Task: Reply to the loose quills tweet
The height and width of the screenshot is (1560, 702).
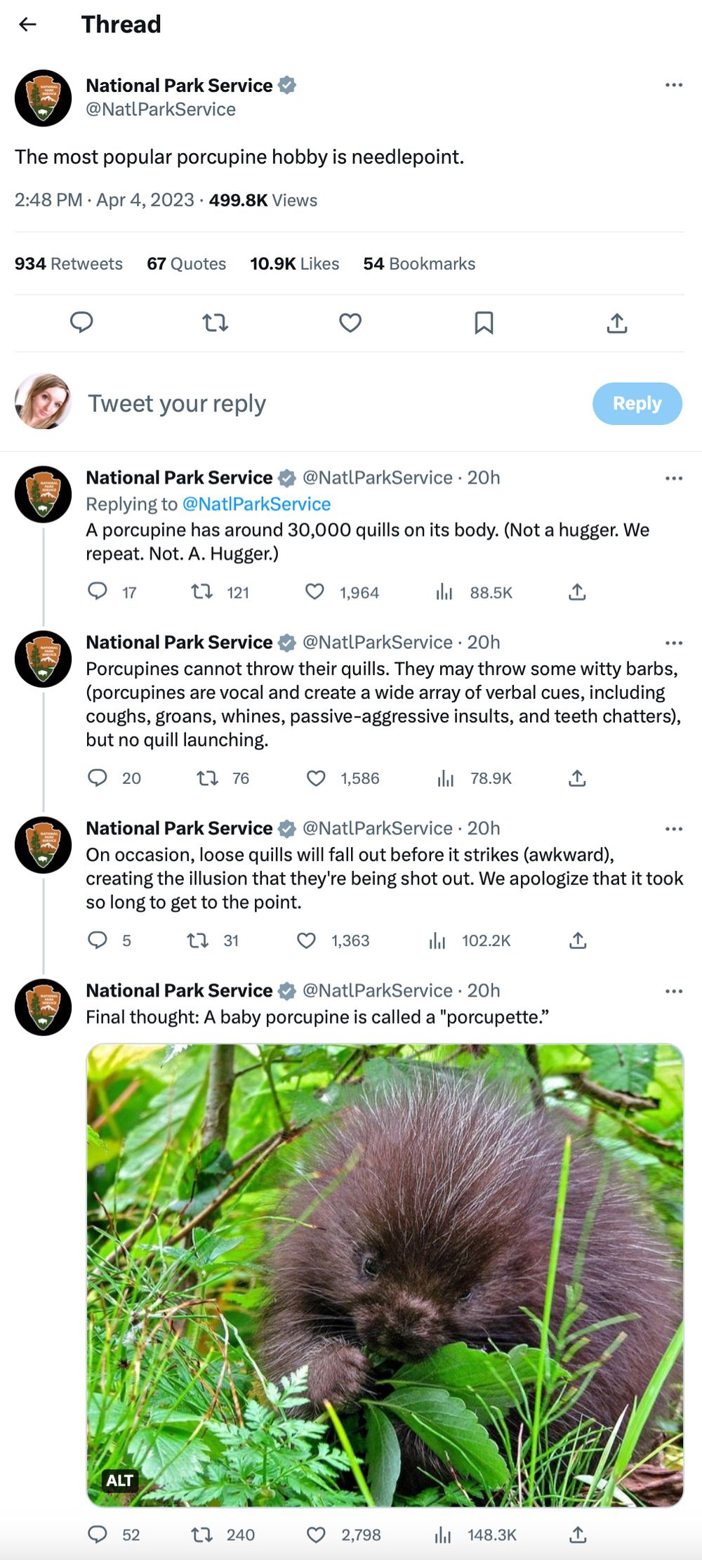Action: tap(98, 940)
